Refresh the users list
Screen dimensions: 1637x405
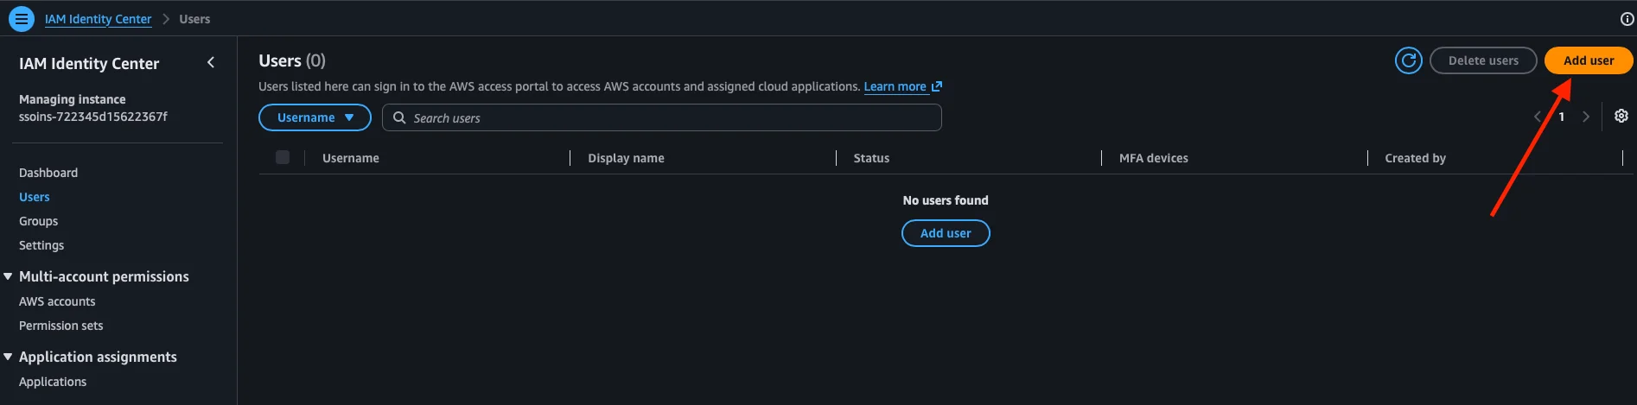(1408, 60)
